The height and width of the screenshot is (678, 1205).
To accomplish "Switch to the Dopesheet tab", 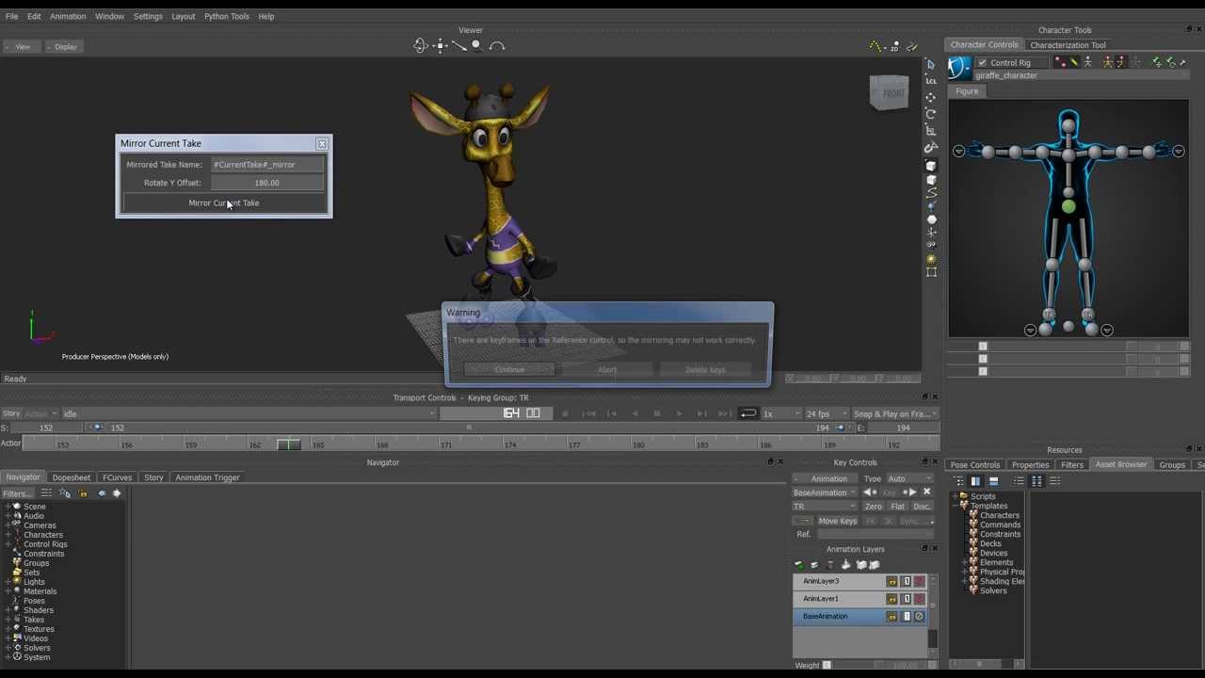I will pos(72,477).
